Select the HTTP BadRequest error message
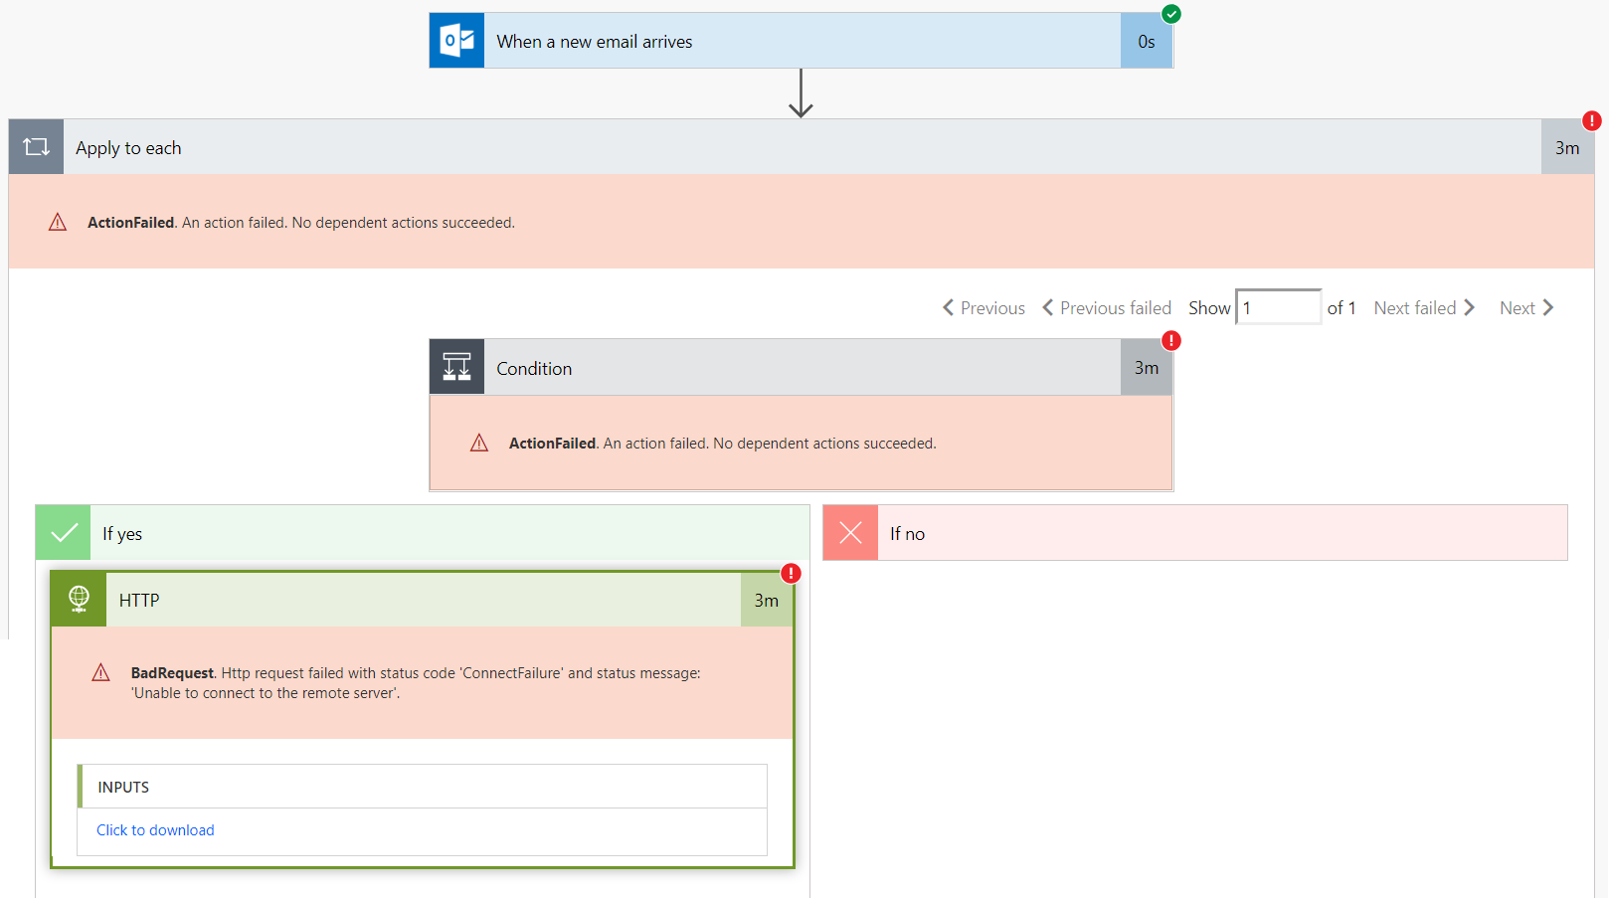The image size is (1609, 898). (416, 683)
